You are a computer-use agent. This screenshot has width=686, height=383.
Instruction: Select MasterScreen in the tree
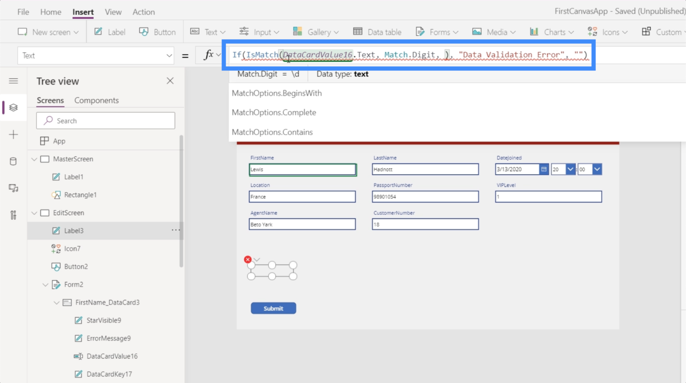tap(73, 159)
